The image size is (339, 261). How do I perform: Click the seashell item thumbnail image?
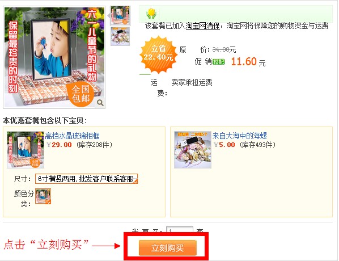pos(193,150)
